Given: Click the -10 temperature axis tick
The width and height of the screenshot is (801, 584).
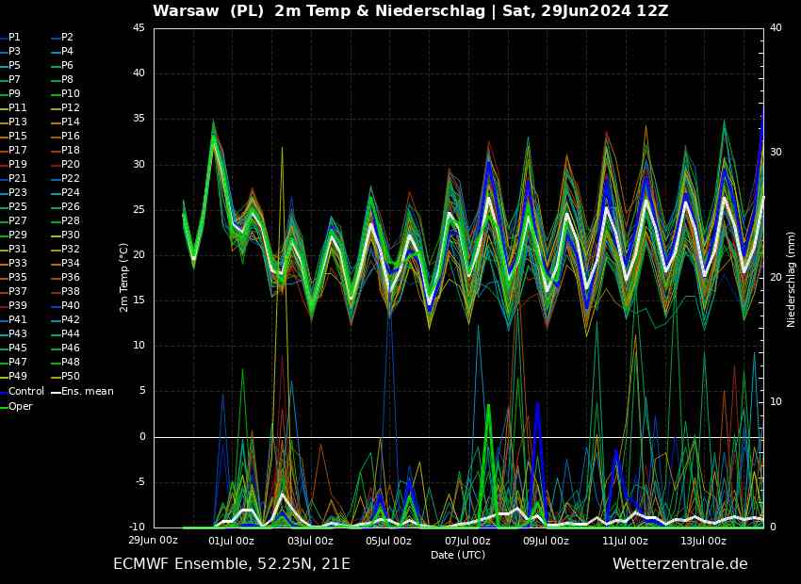Looking at the screenshot, I should [138, 527].
